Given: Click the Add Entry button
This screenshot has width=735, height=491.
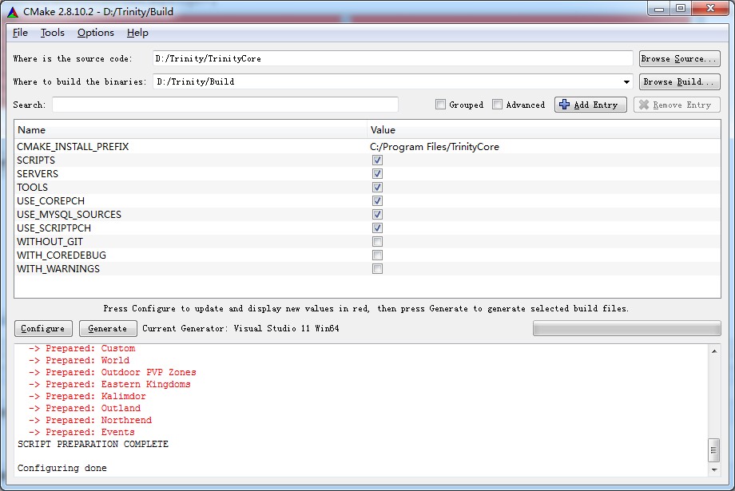Looking at the screenshot, I should pos(590,105).
